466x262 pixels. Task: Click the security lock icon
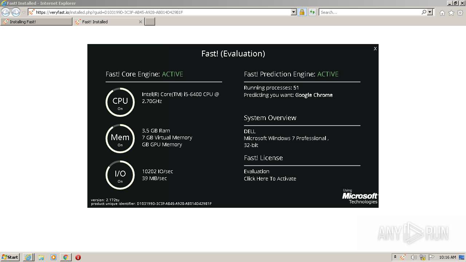302,12
